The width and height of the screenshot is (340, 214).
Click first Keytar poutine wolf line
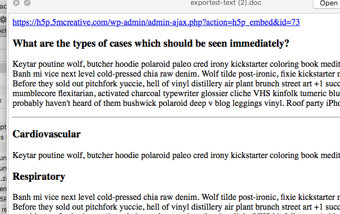pos(176,64)
